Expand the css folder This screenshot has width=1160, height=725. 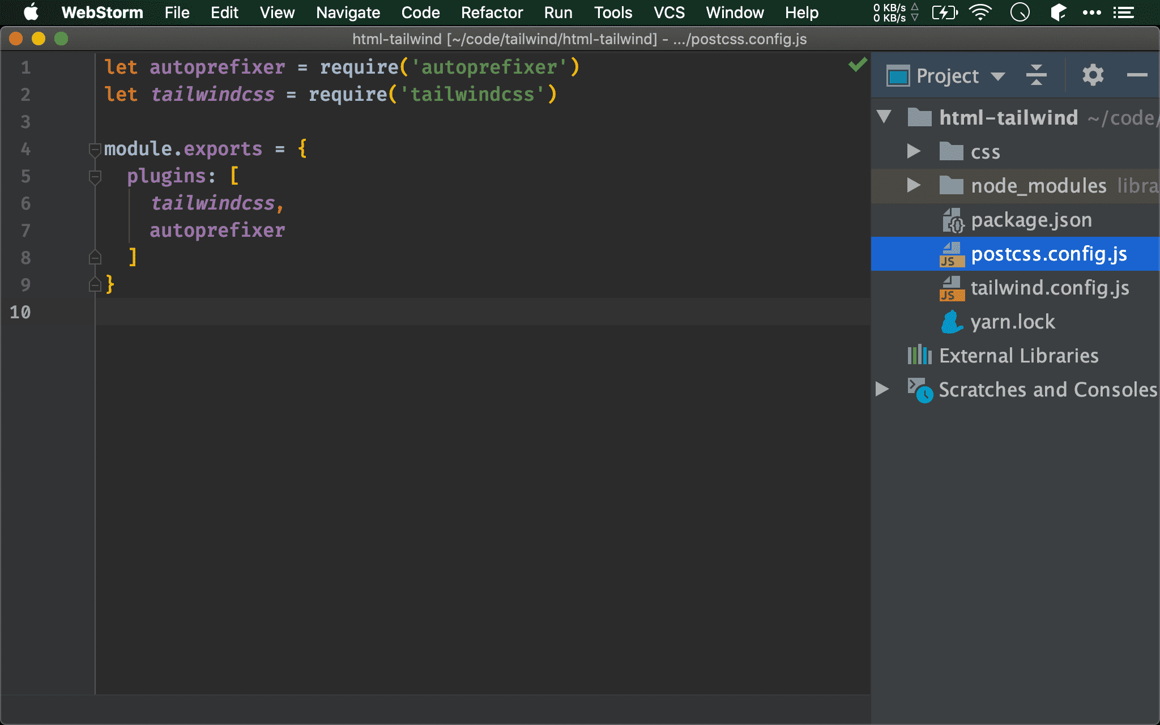[x=913, y=151]
